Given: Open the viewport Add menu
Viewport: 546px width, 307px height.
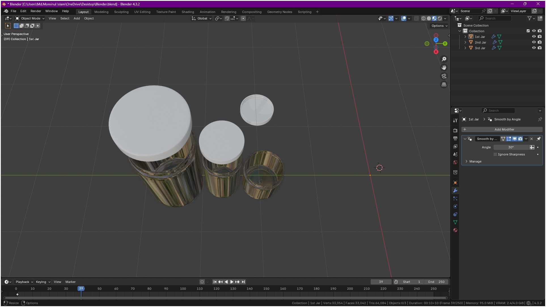Looking at the screenshot, I should tap(77, 18).
